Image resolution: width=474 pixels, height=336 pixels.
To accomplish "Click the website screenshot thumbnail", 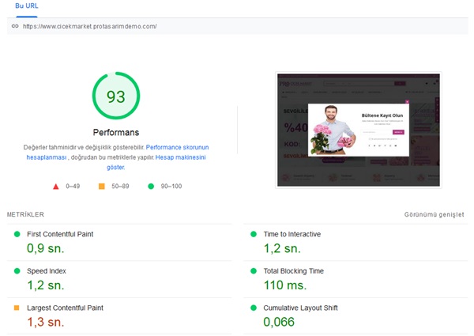I will 359,130.
